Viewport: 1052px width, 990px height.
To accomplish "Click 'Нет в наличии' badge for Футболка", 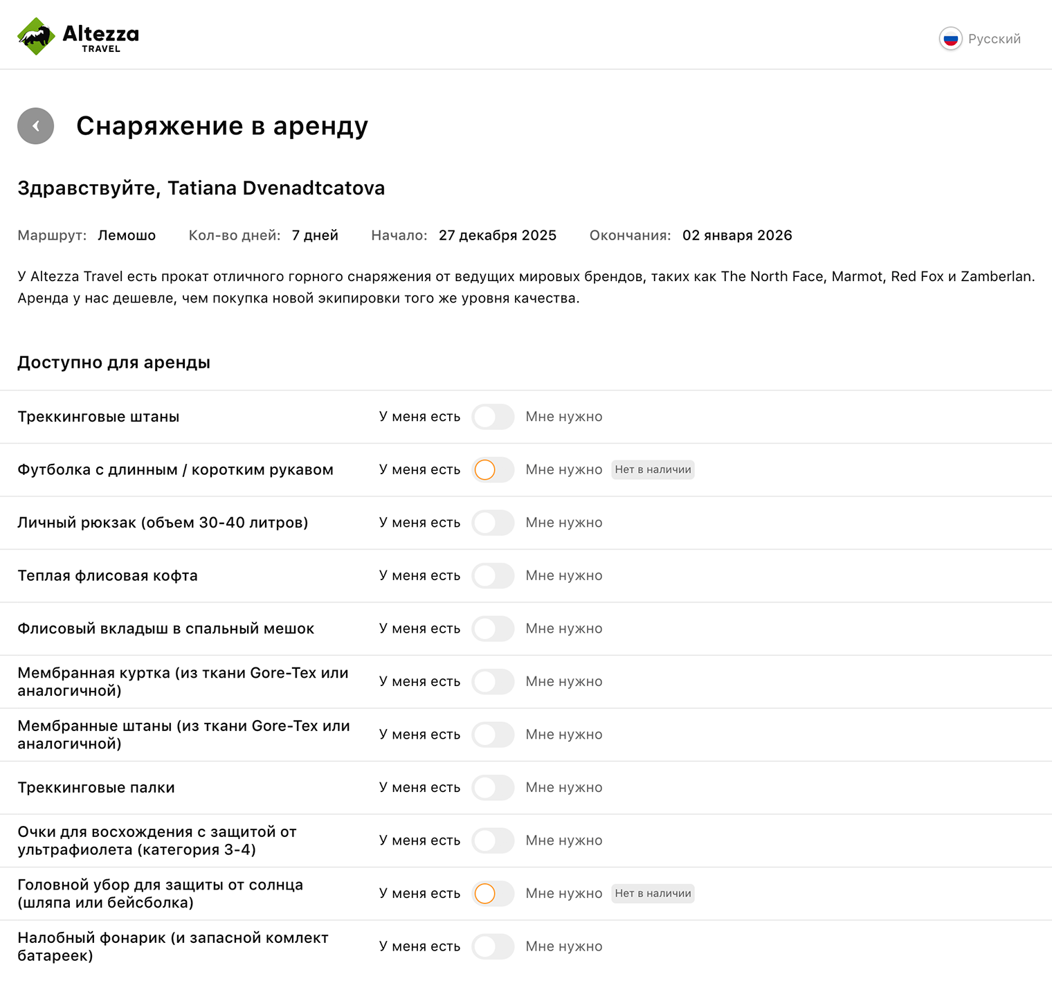I will (x=653, y=470).
